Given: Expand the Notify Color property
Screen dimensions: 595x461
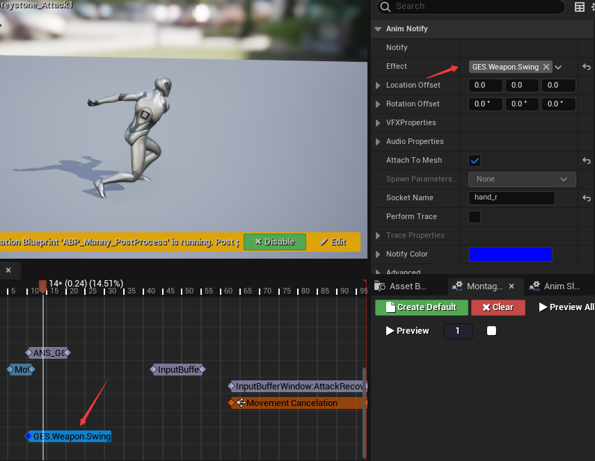Looking at the screenshot, I should coord(378,254).
